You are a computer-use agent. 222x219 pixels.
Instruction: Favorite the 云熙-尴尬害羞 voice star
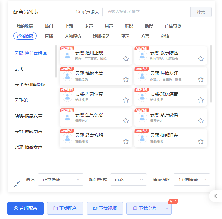point(126,80)
